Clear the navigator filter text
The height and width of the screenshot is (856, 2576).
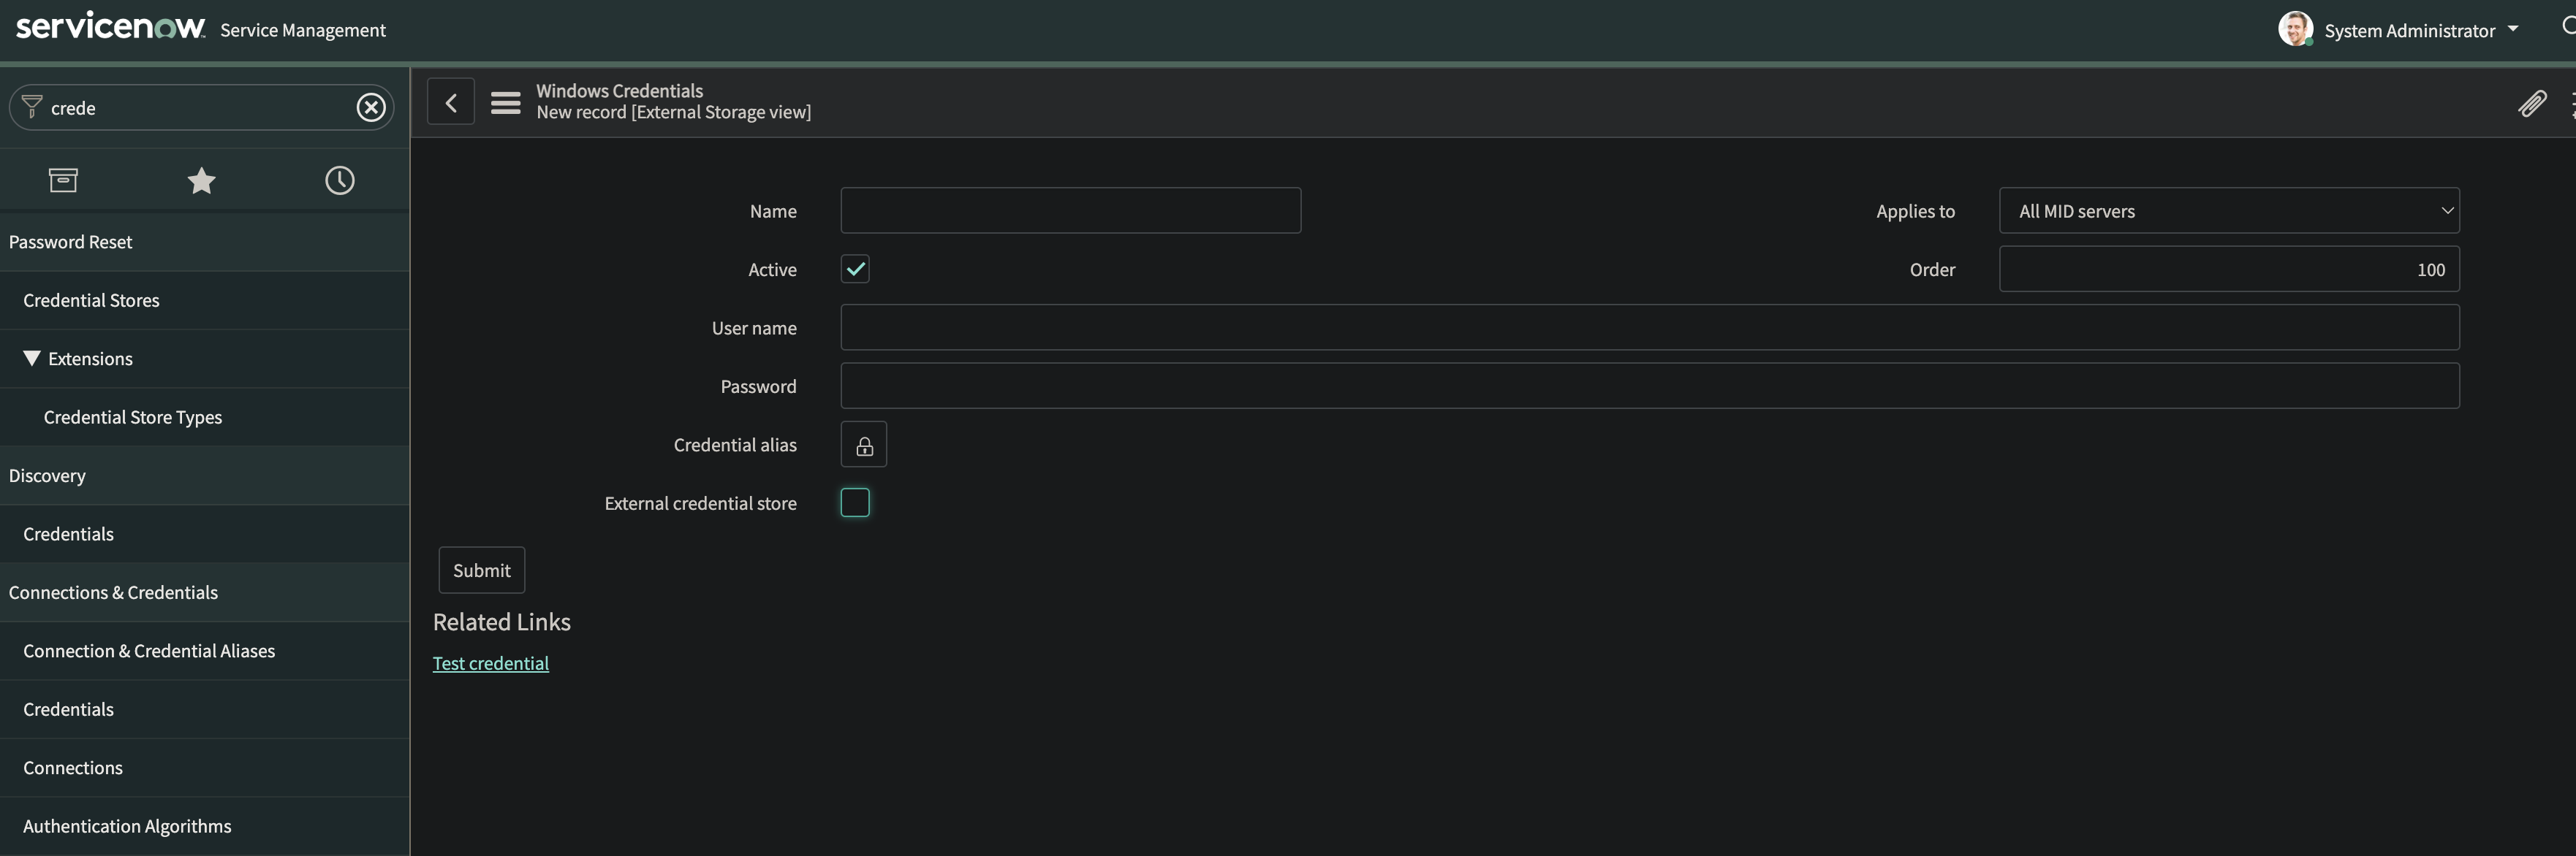pos(371,107)
